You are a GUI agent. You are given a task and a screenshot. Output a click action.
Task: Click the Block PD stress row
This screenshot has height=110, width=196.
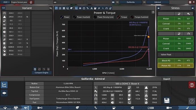pyautogui.click(x=176, y=61)
